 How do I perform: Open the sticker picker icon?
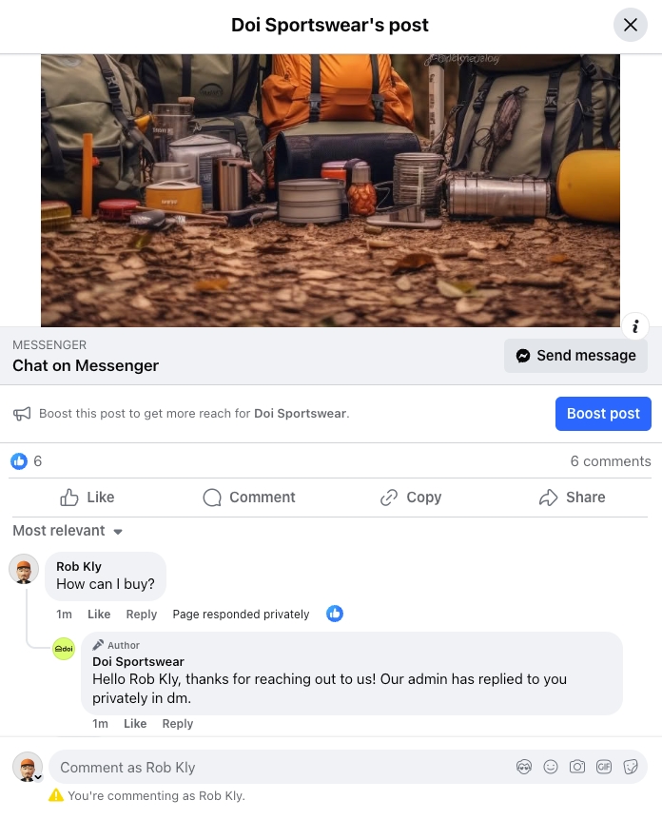pyautogui.click(x=631, y=767)
